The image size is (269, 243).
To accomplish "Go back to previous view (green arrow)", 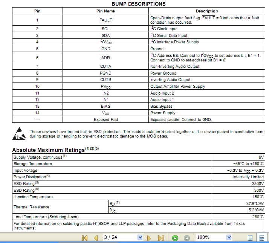I will (x=175, y=238).
